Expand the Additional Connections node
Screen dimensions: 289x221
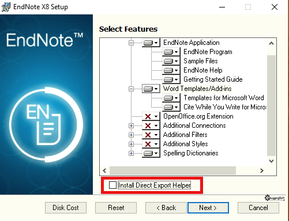tap(131, 125)
